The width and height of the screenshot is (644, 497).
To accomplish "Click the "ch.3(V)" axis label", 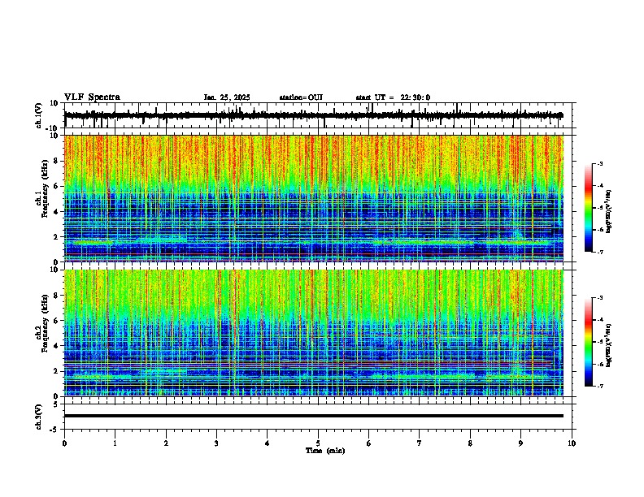I will pos(39,417).
